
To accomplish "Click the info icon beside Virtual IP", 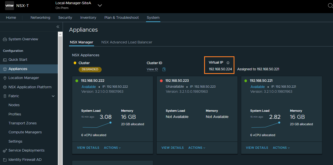I will (228, 62).
